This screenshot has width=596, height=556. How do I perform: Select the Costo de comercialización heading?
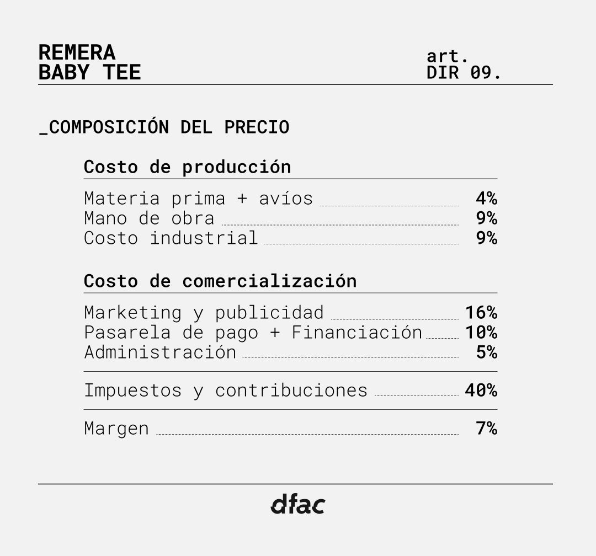(x=220, y=281)
